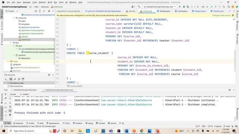Switch to Actuator tab in Run panel
The height and width of the screenshot is (134, 239).
pos(24,94)
